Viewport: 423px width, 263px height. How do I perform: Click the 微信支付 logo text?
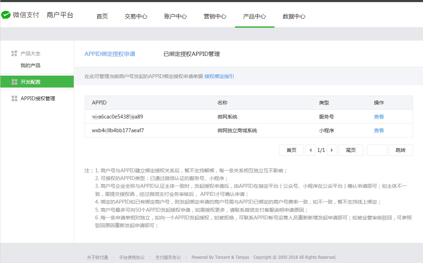click(26, 15)
